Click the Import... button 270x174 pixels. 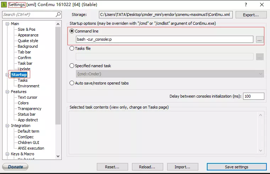[182, 167]
